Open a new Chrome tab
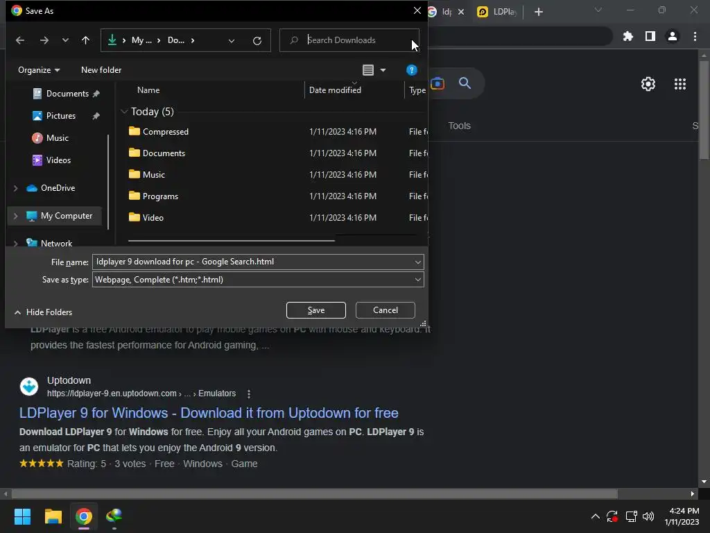The height and width of the screenshot is (533, 710). tap(538, 12)
